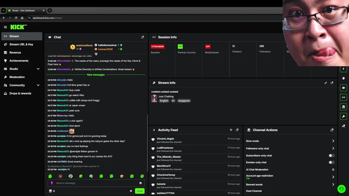
Task: Open Stream URL & Key in the sidebar
Action: coord(22,44)
